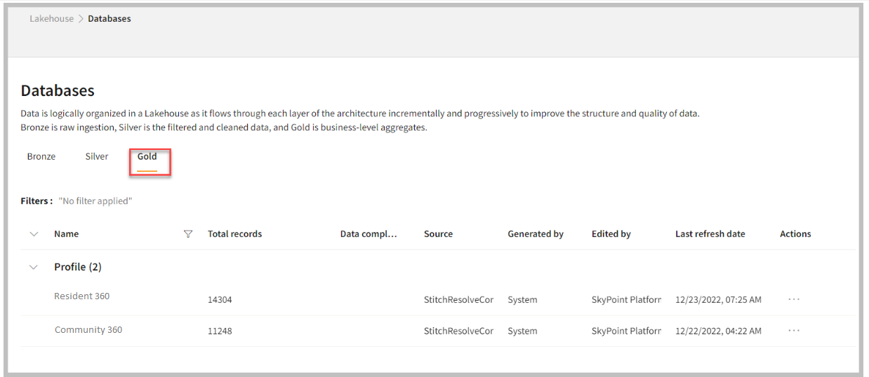Collapse the Profile (2) group chevron
This screenshot has width=869, height=377.
tap(34, 267)
